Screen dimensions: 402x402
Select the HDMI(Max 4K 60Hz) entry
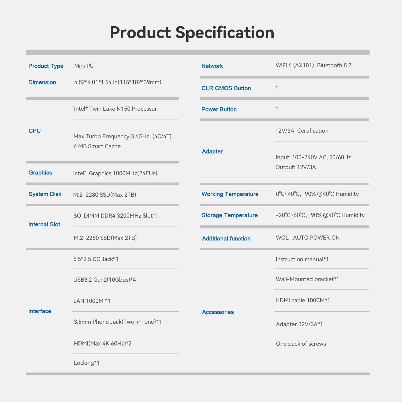103,344
